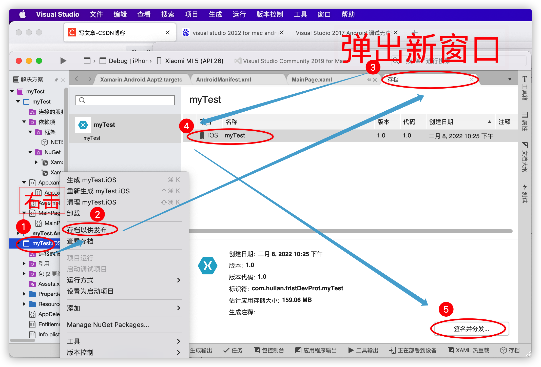Open the XAML 热重载 status panel

(469, 350)
